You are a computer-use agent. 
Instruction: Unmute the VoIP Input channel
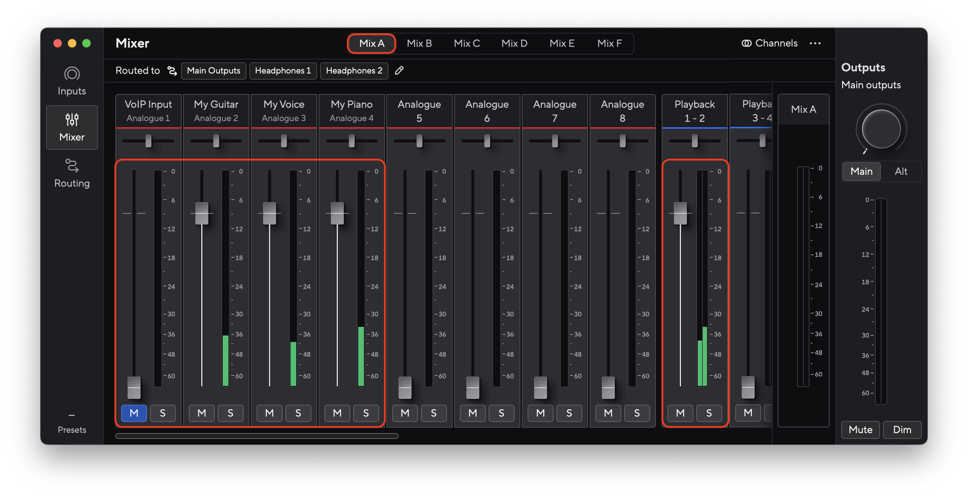[x=134, y=413]
